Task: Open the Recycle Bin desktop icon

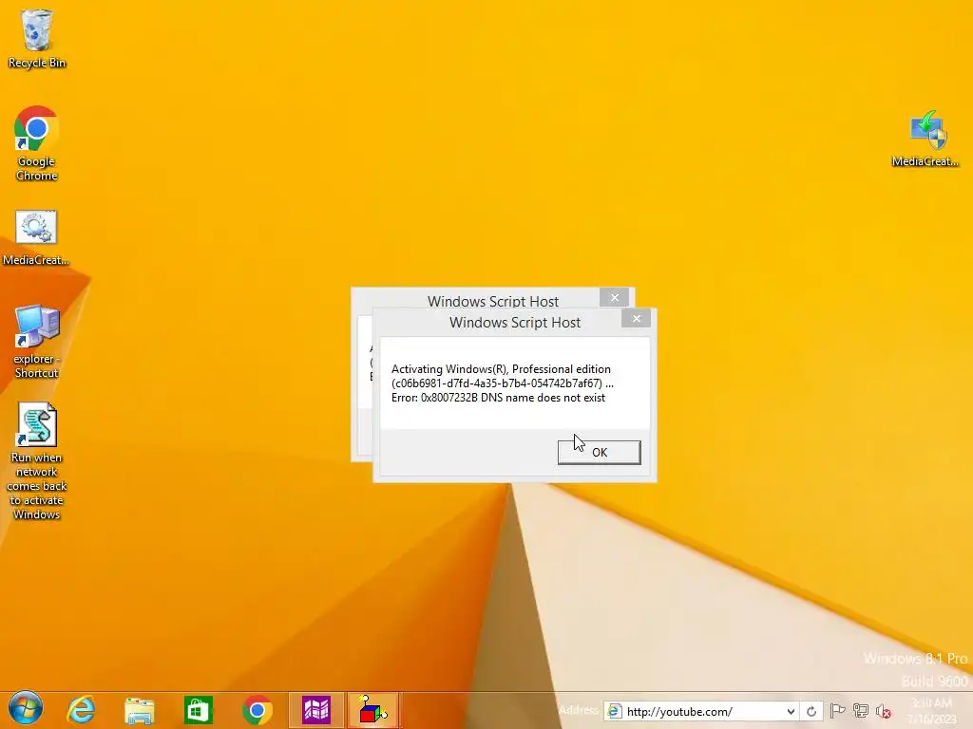Action: click(37, 38)
